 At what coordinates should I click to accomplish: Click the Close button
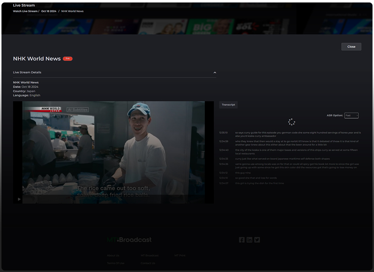(351, 46)
